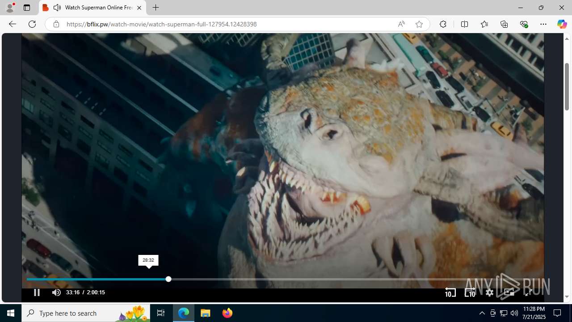
Task: View site information padlock icon
Action: (x=56, y=24)
